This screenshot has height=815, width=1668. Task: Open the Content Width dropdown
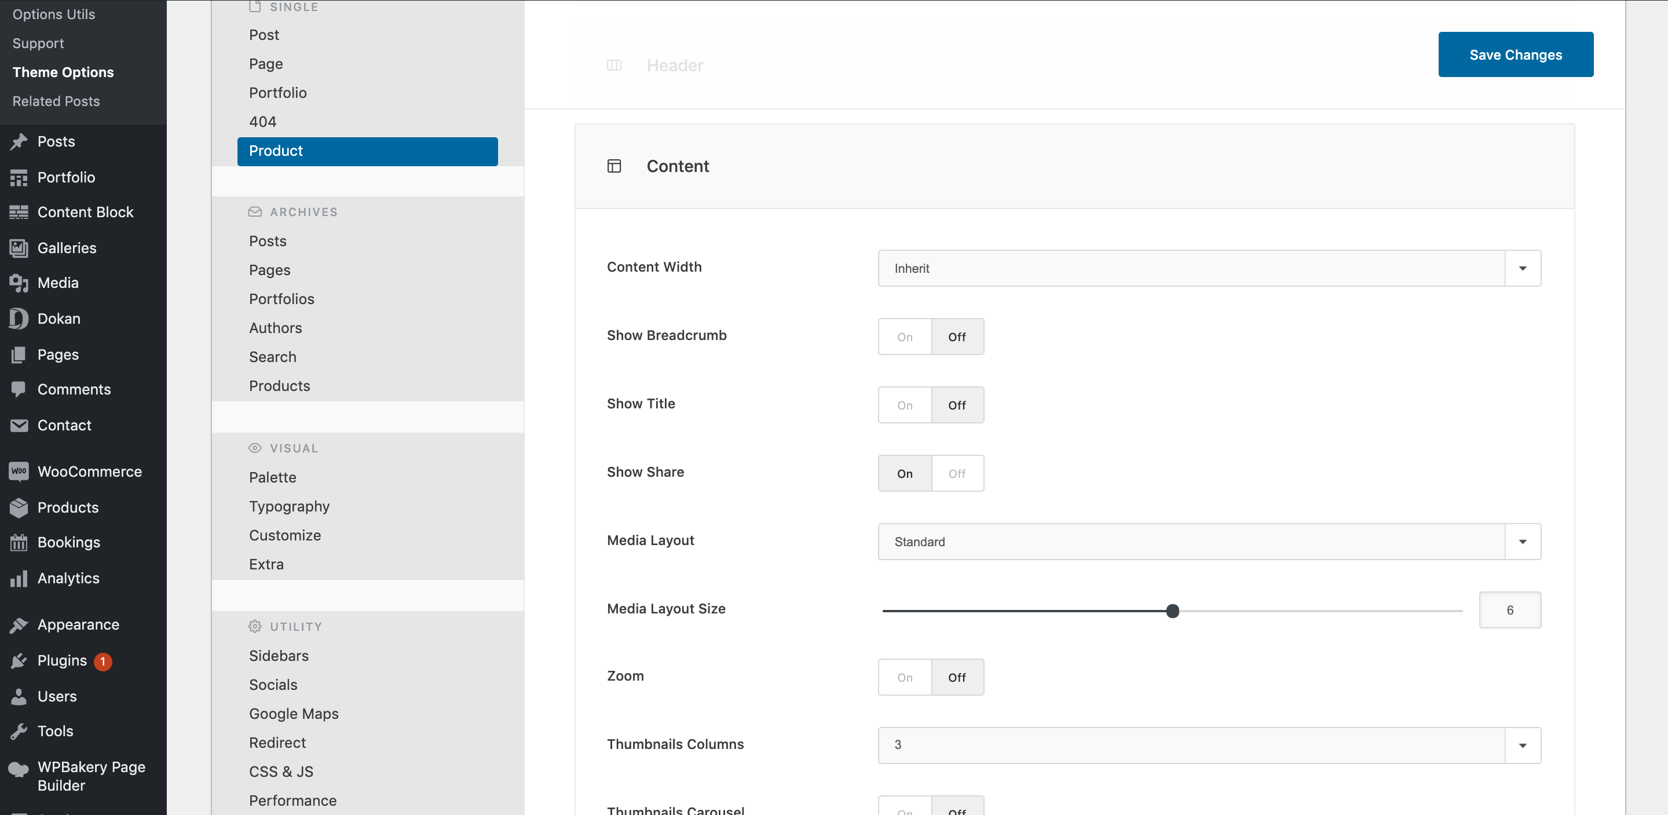click(x=1209, y=268)
